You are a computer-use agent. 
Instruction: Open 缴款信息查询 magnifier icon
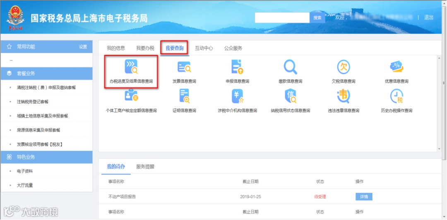[x=290, y=67]
